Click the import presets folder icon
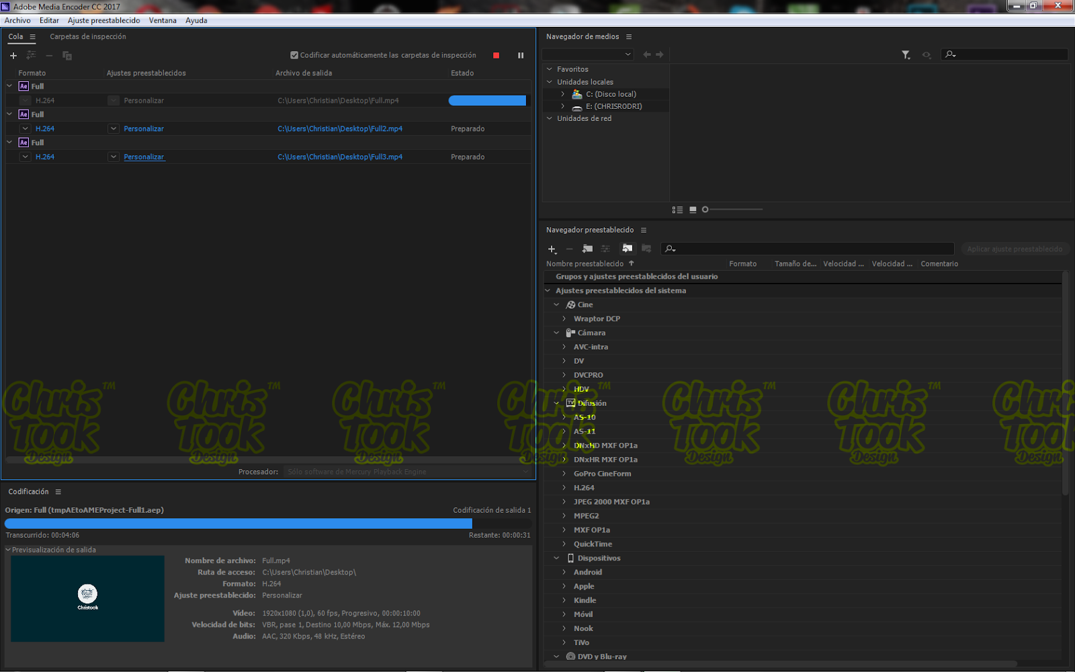 click(x=628, y=249)
